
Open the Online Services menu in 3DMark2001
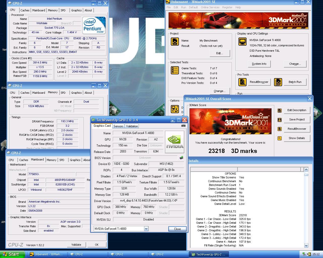[210, 7]
